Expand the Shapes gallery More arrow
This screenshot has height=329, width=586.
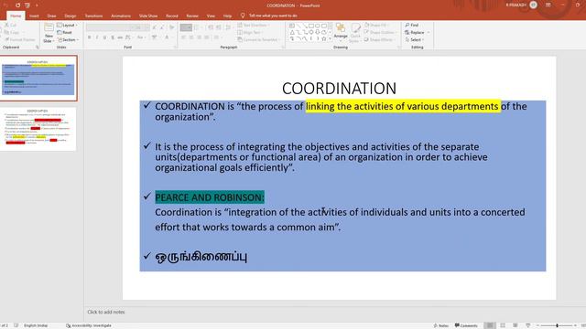click(330, 38)
